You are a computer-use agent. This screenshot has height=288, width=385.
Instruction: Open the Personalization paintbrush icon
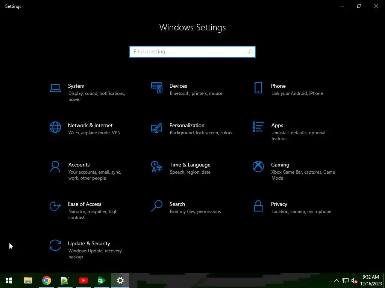tap(157, 127)
